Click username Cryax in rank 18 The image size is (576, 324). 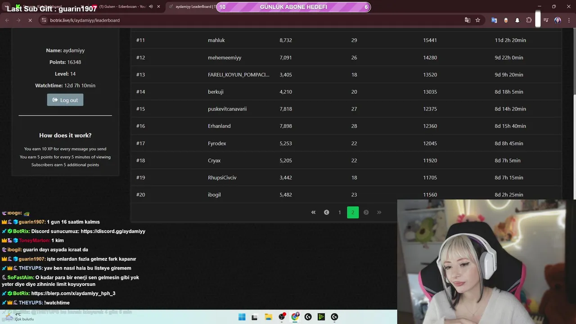point(214,161)
